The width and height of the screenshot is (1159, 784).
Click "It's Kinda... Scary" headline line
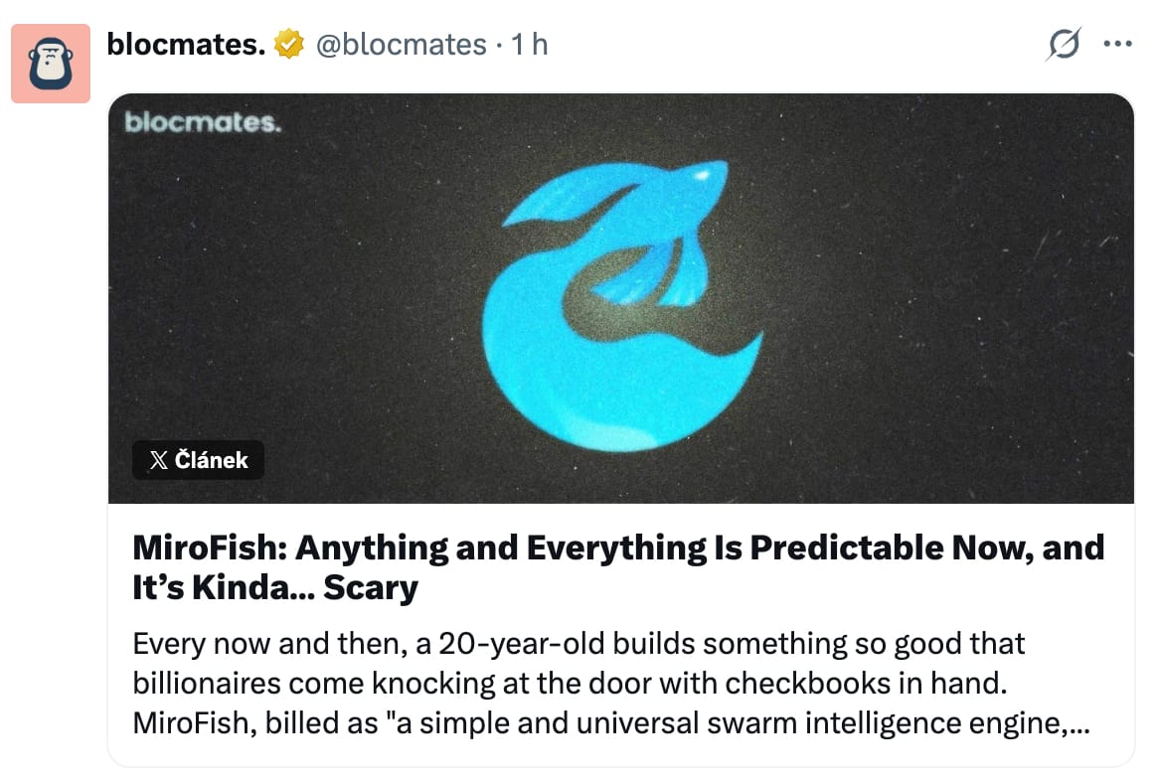pyautogui.click(x=275, y=588)
